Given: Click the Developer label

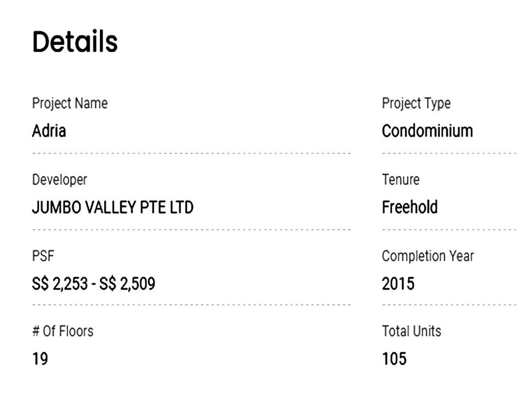Looking at the screenshot, I should click(x=59, y=179).
